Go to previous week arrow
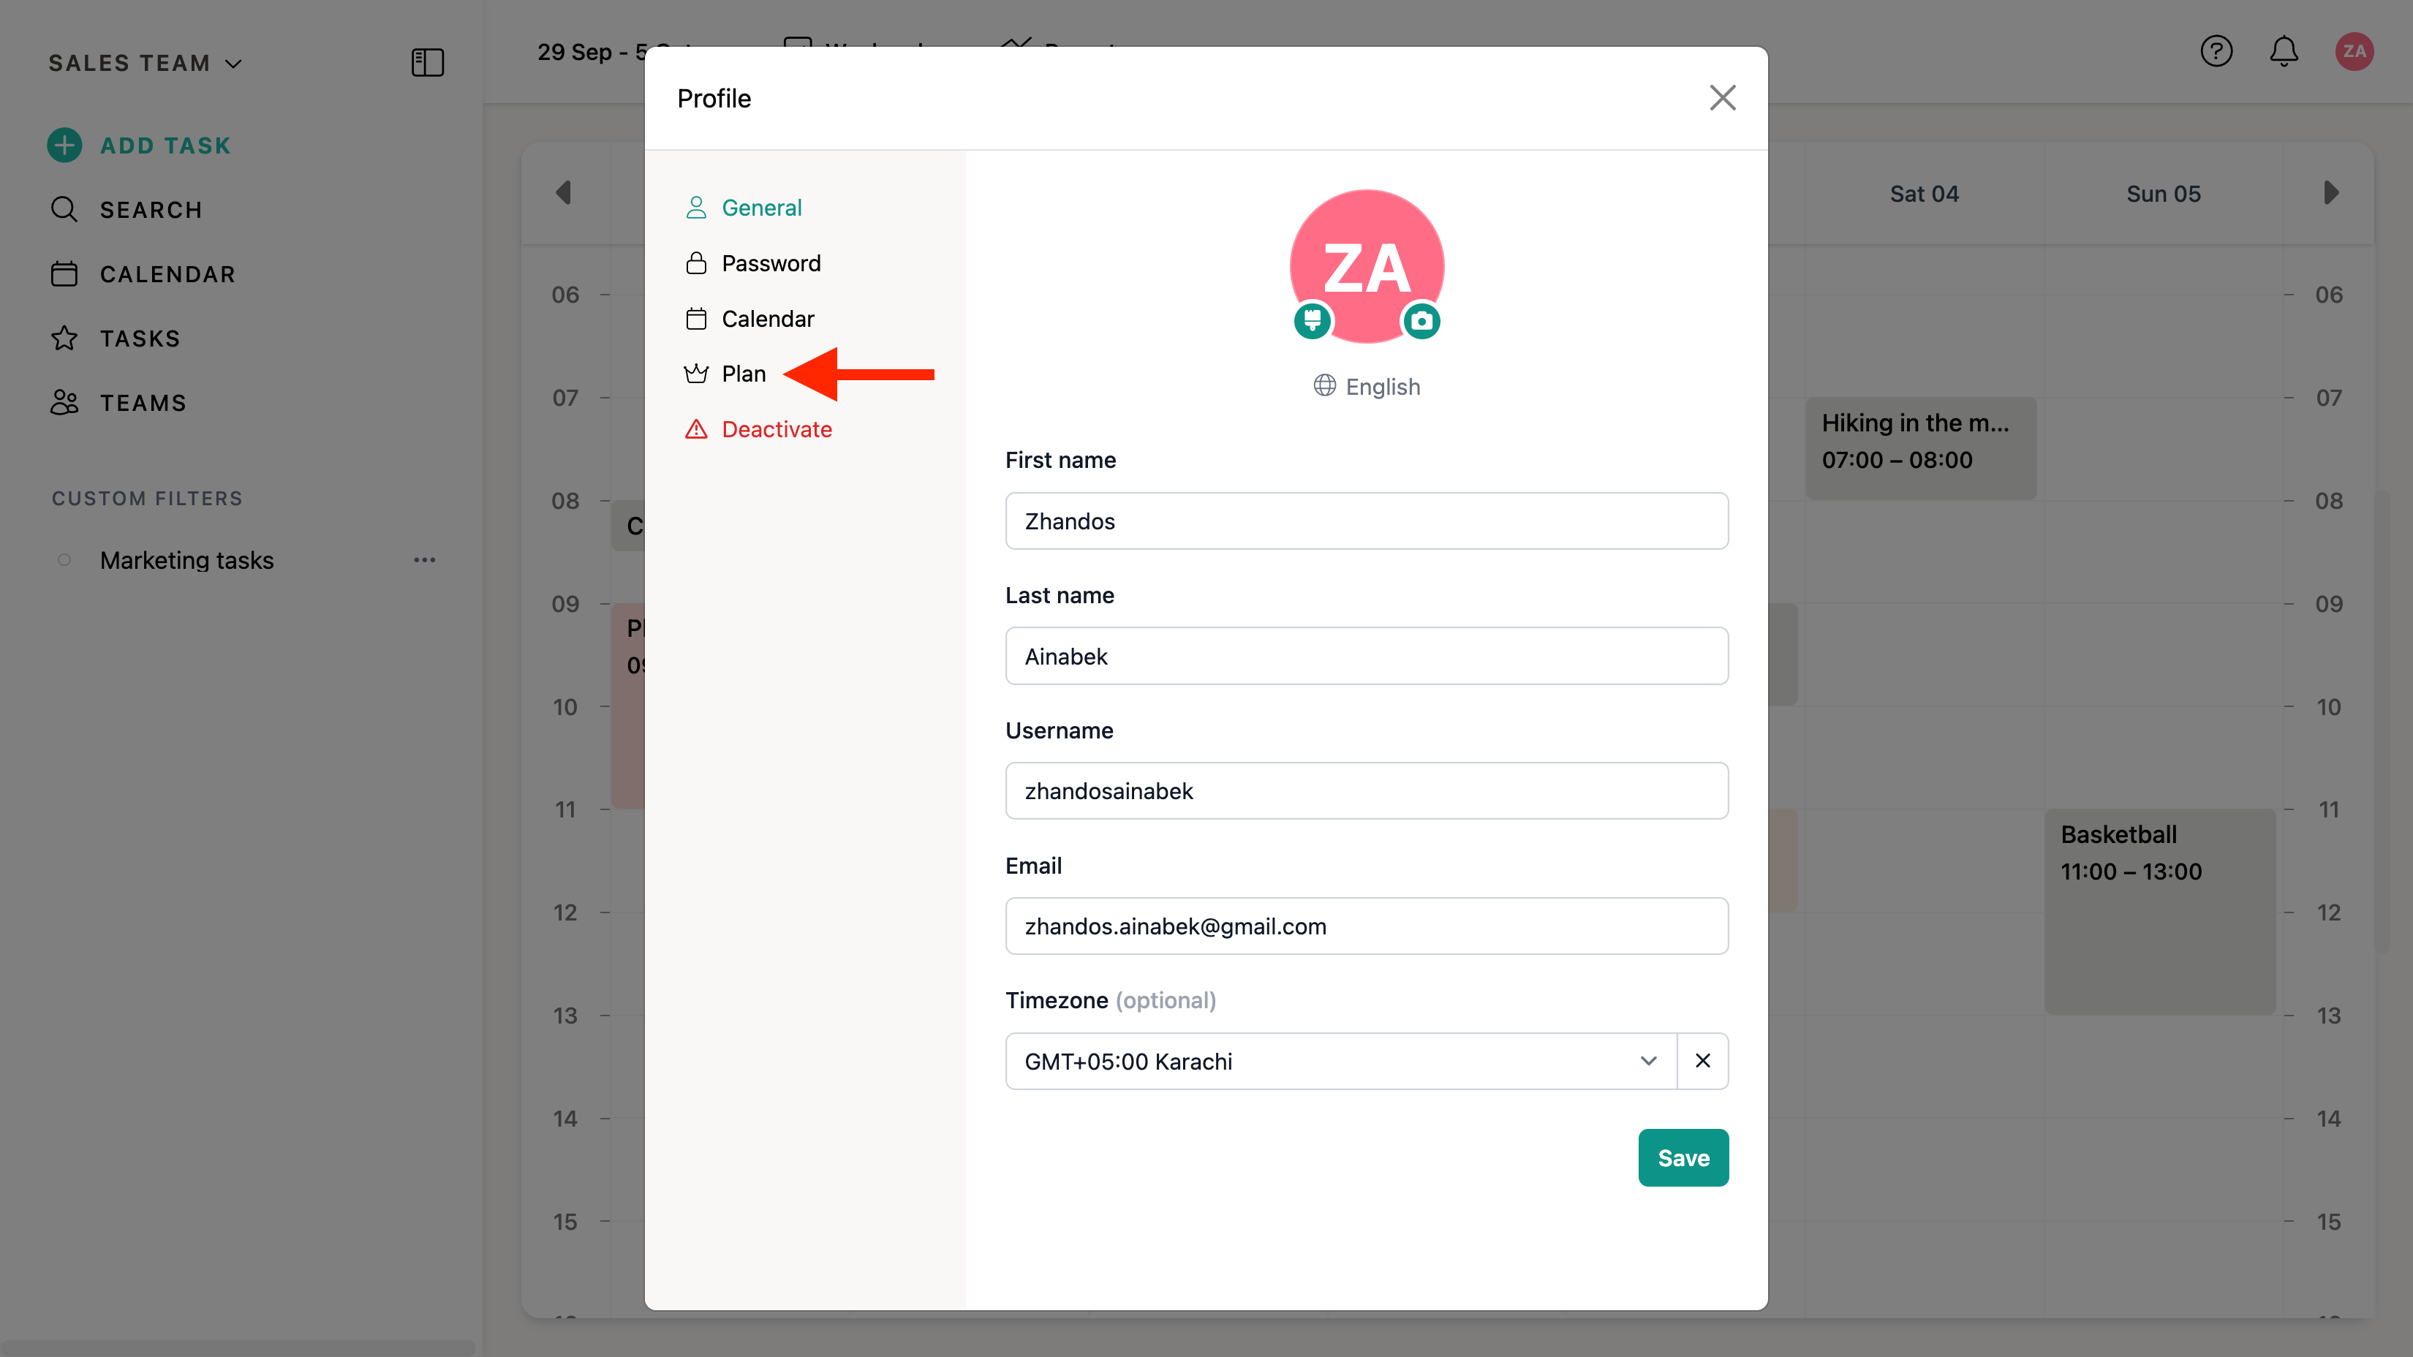Screen dimensions: 2413x1357 pyautogui.click(x=564, y=193)
